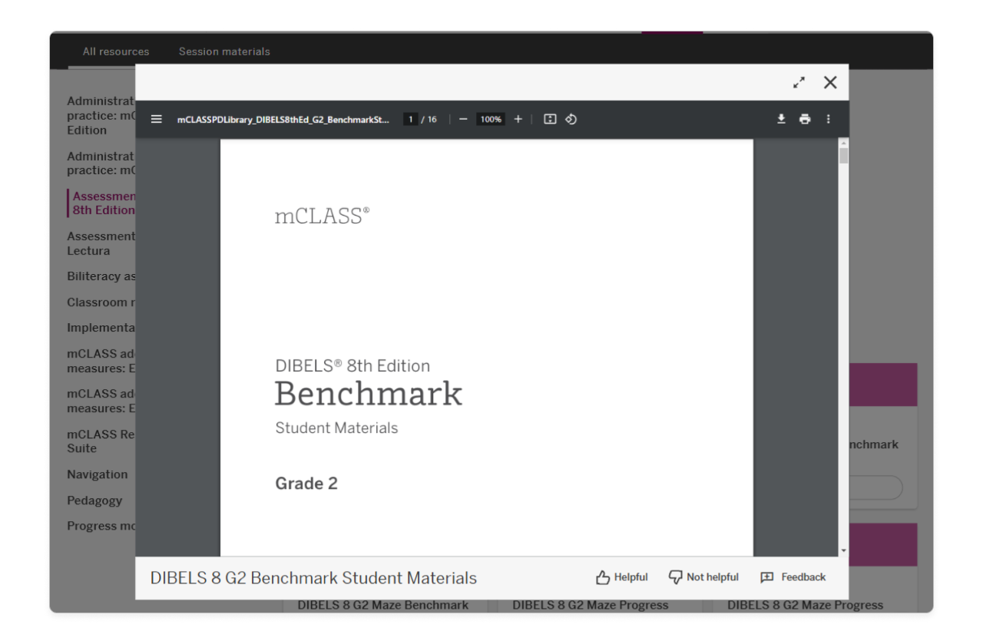Rotate the PDF counterclockwise
Screen dimensions: 983x644
[x=571, y=119]
